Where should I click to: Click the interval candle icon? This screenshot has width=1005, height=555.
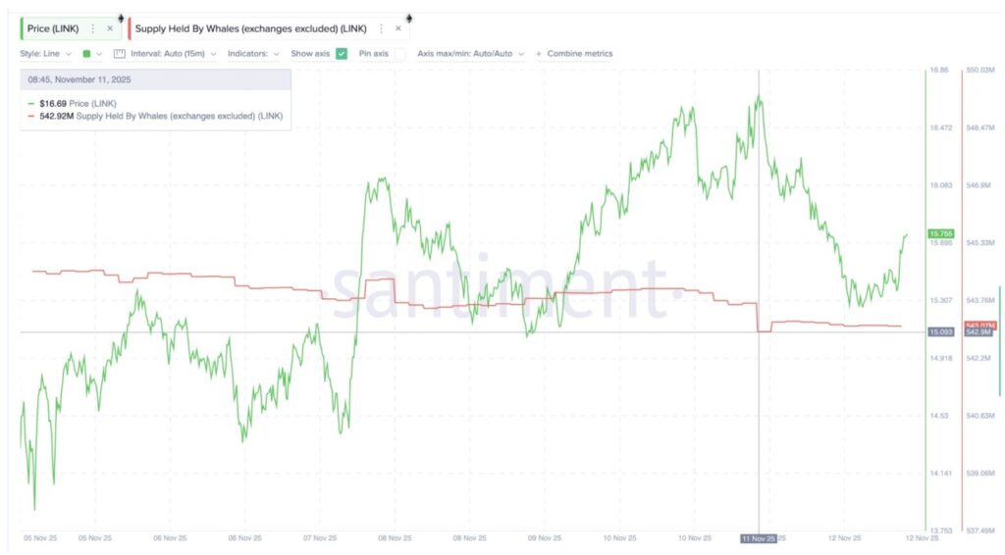click(120, 54)
